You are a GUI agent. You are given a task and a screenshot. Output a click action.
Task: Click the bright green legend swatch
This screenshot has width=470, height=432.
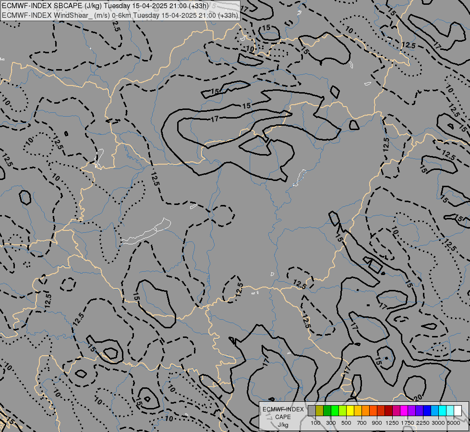click(335, 411)
